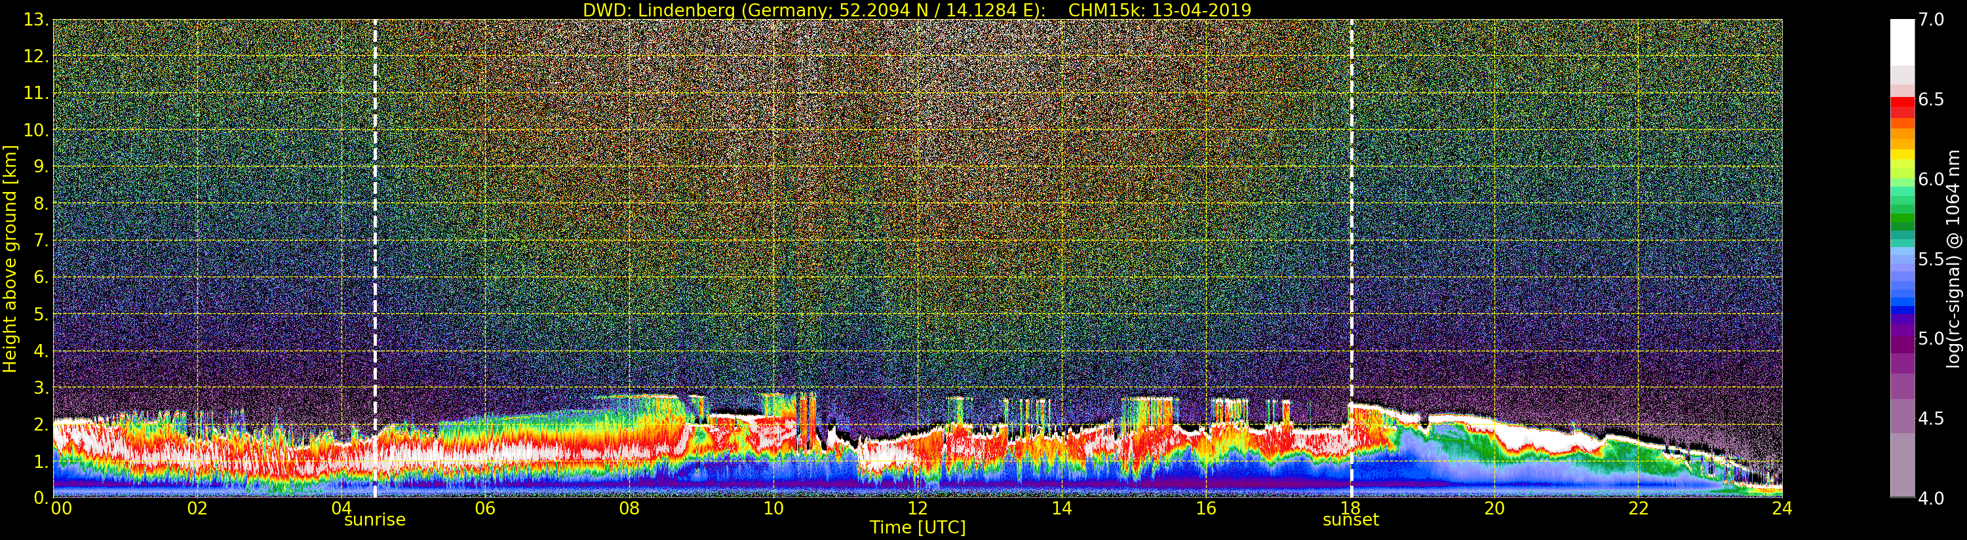Viewport: 1967px width, 540px height.
Task: Click the "7." height axis tick label
Action: [x=41, y=241]
